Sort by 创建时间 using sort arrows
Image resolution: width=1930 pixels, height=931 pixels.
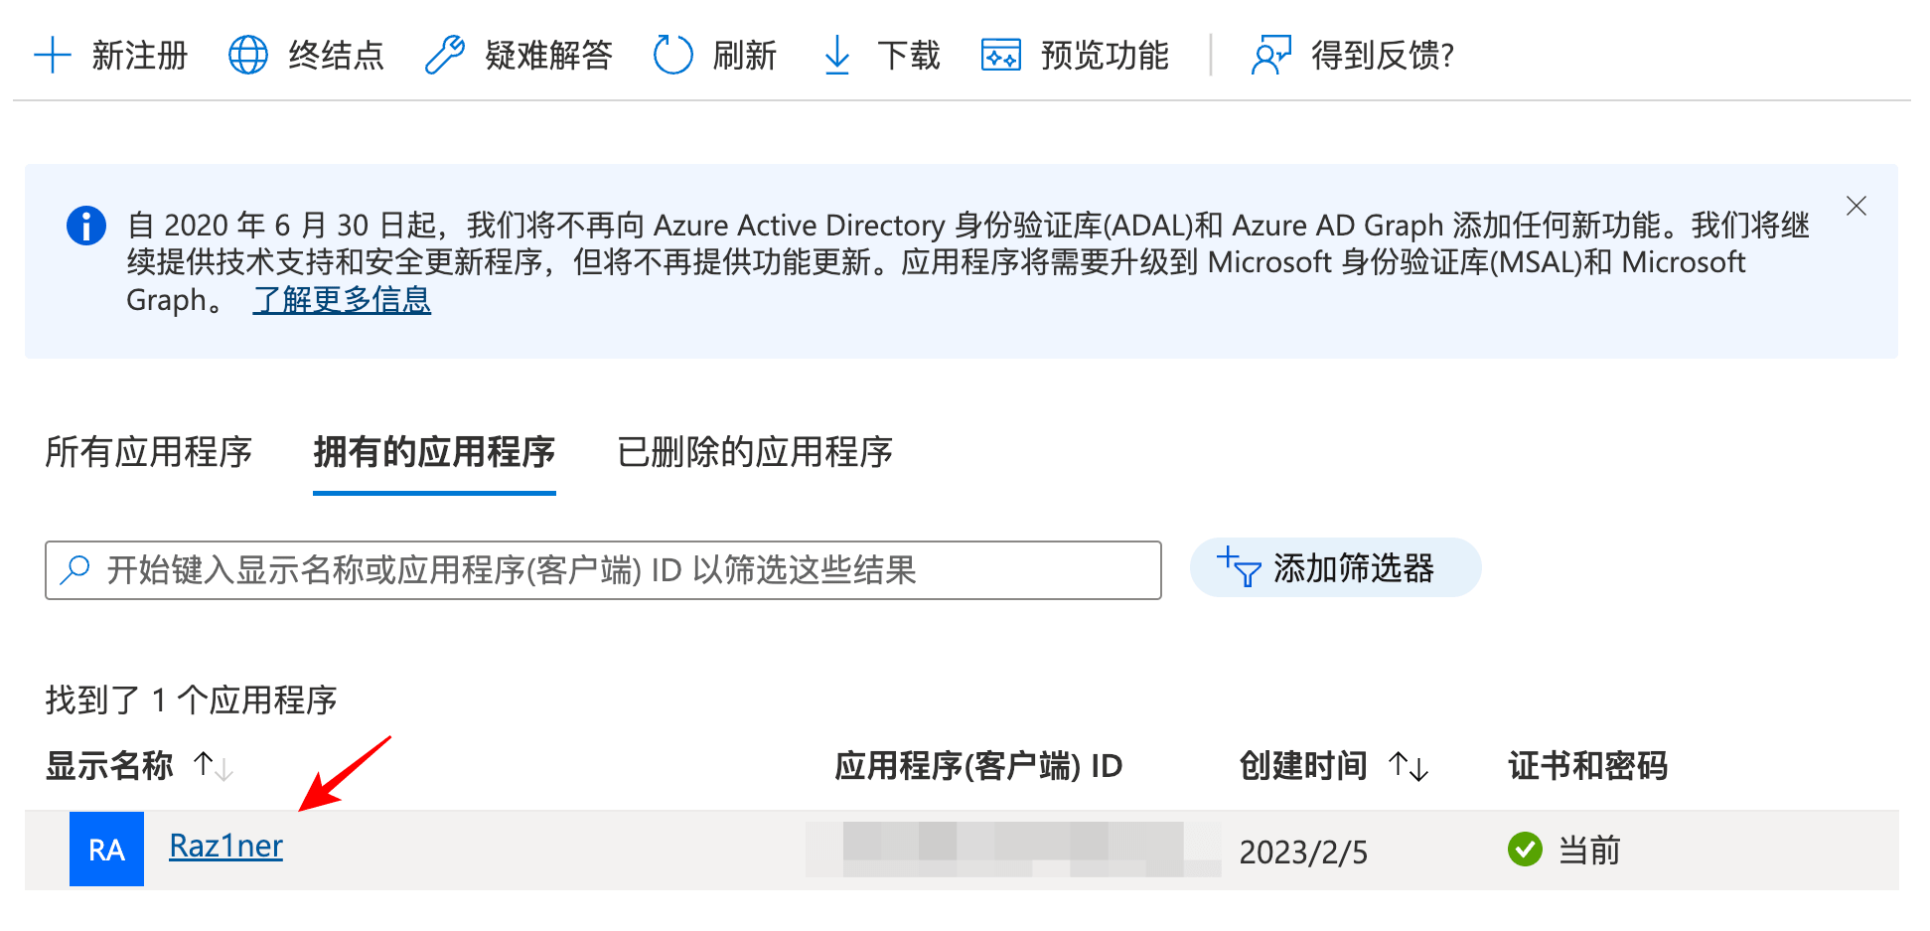(x=1409, y=766)
